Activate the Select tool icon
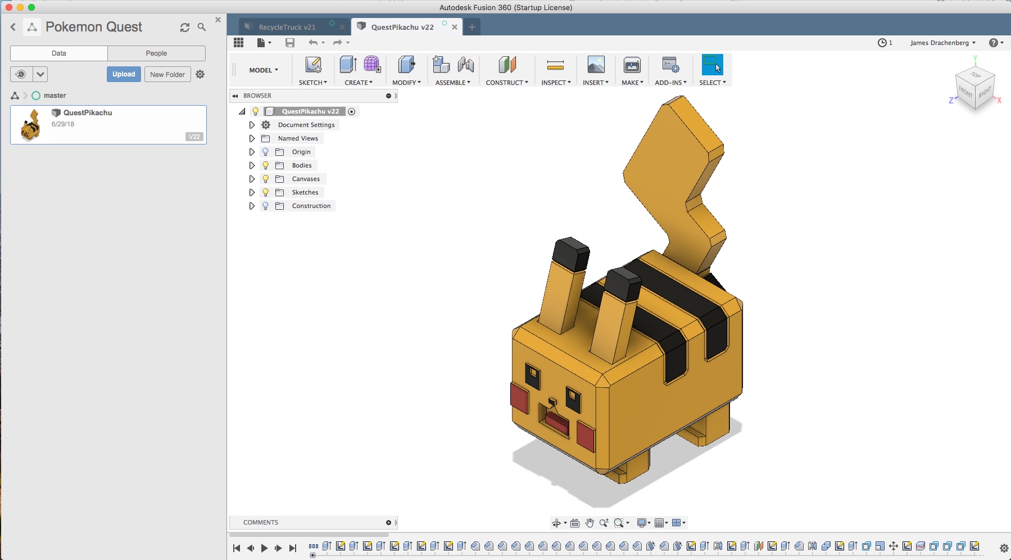The image size is (1011, 560). pyautogui.click(x=713, y=65)
